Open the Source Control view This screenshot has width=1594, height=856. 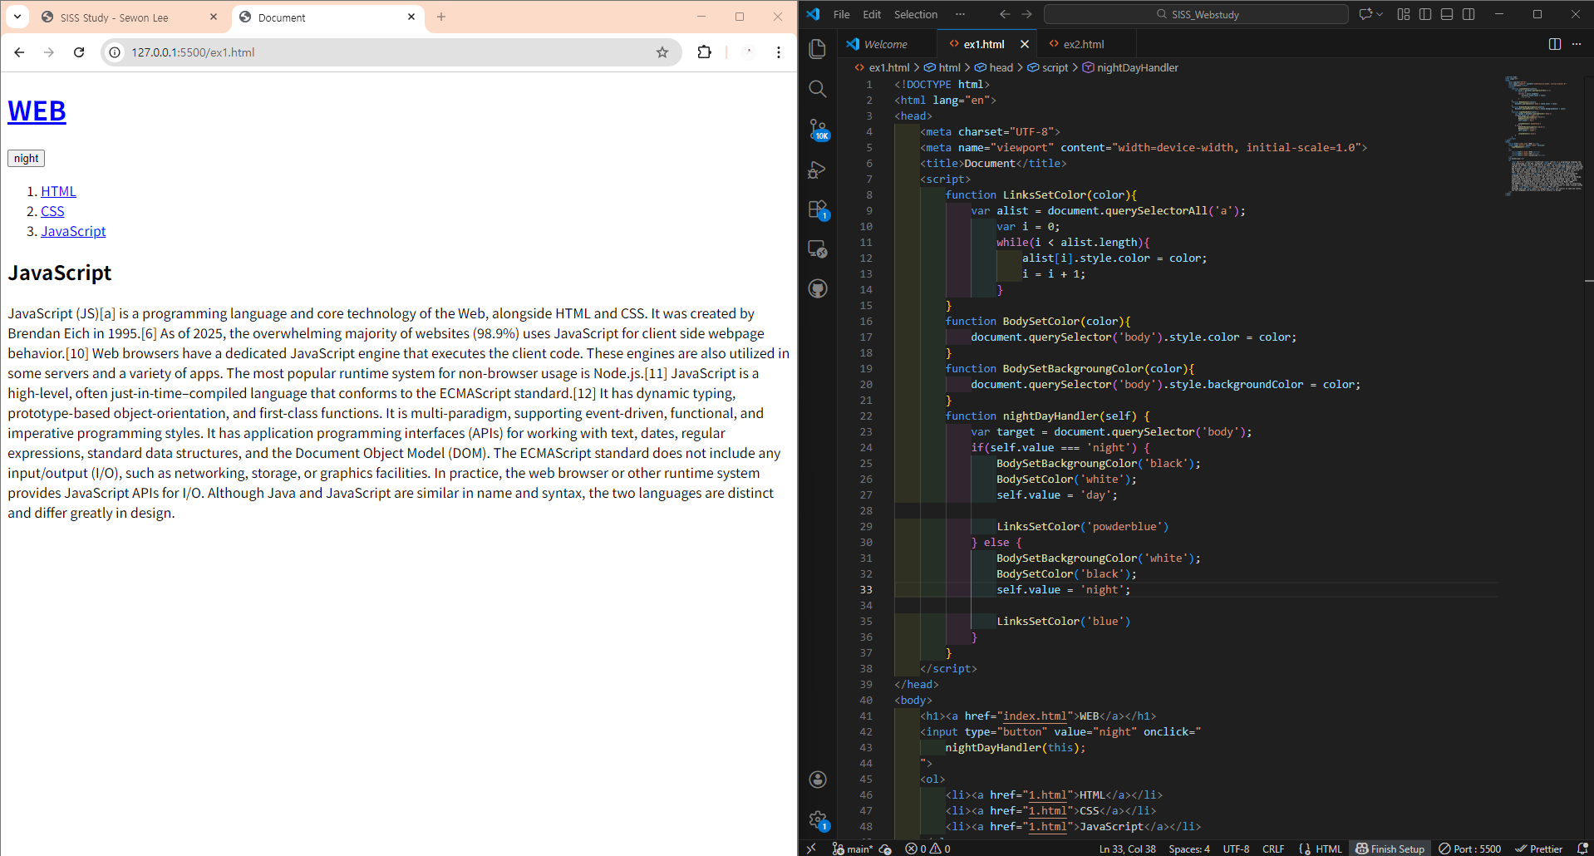click(x=818, y=129)
